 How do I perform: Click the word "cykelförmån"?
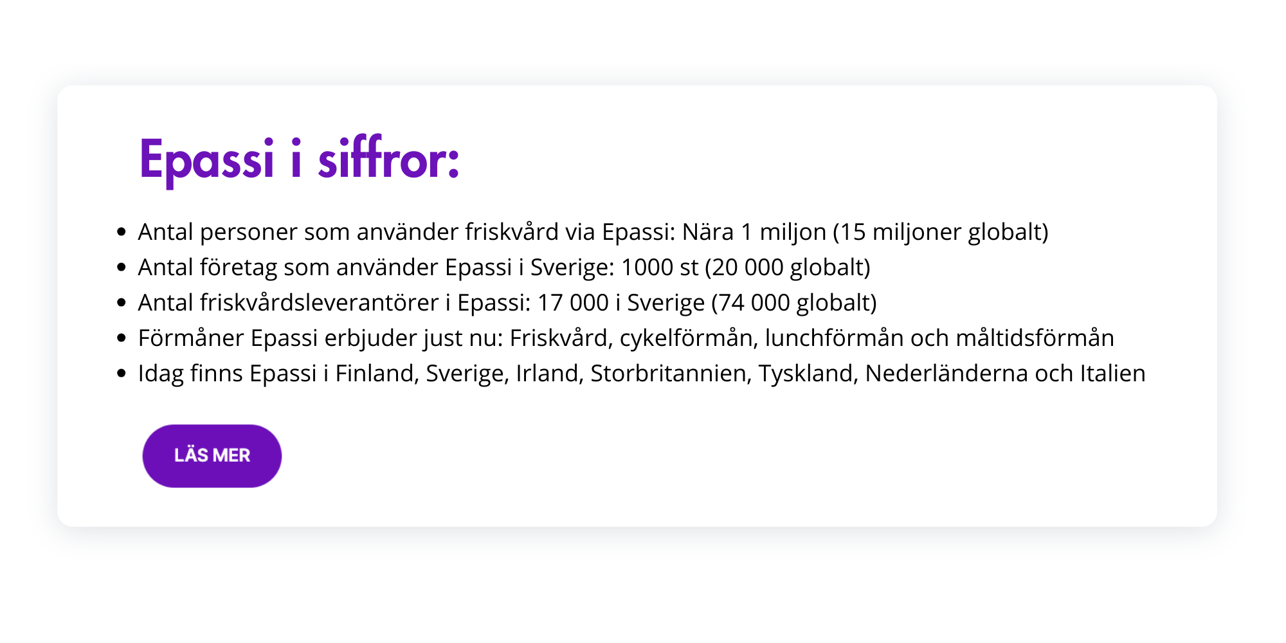pyautogui.click(x=687, y=338)
